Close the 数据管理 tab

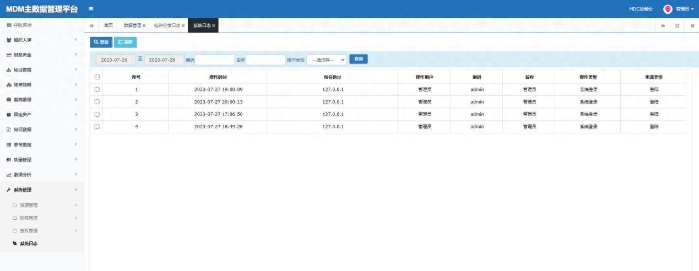pyautogui.click(x=144, y=26)
